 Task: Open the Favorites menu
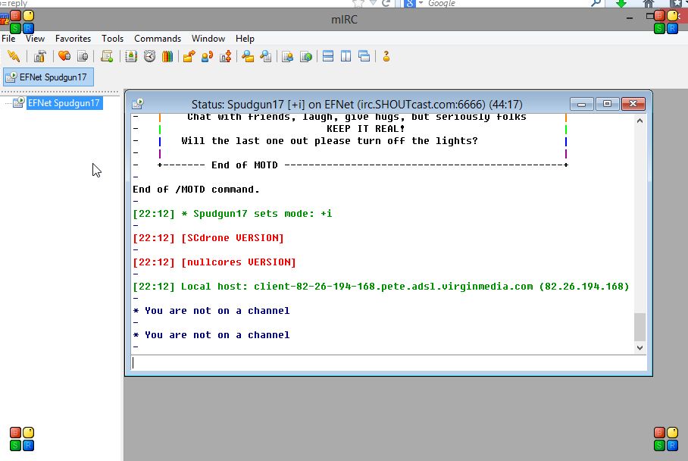73,39
